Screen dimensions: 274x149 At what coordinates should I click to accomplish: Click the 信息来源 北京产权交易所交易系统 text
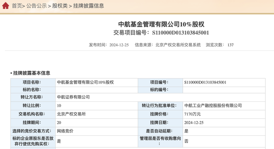[168, 45]
